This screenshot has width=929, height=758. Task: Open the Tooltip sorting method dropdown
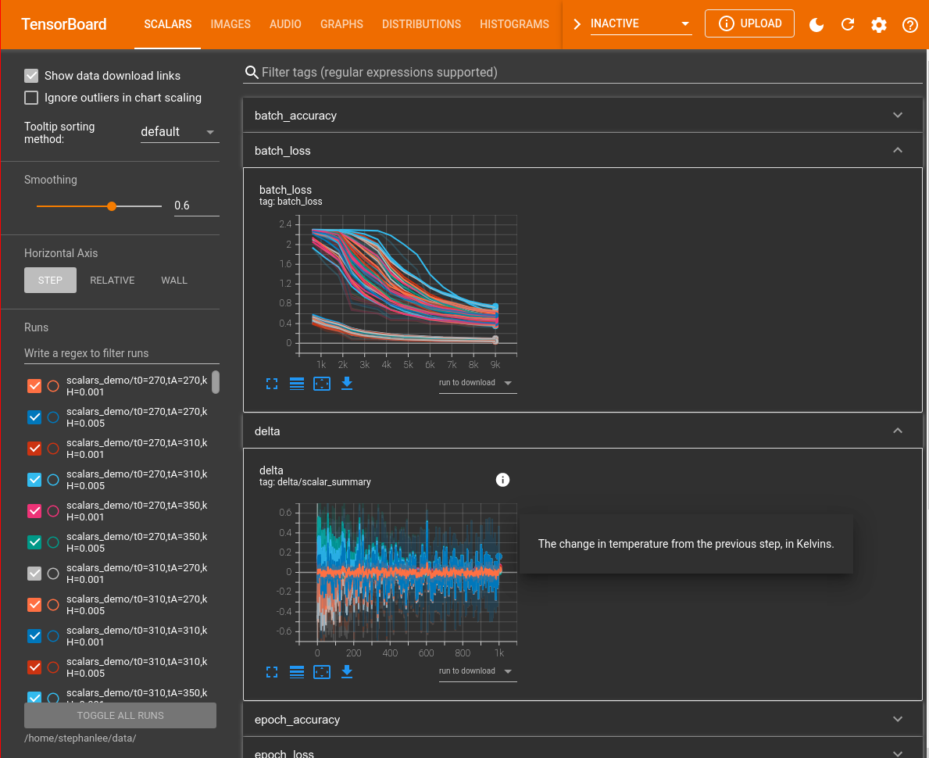click(x=179, y=131)
